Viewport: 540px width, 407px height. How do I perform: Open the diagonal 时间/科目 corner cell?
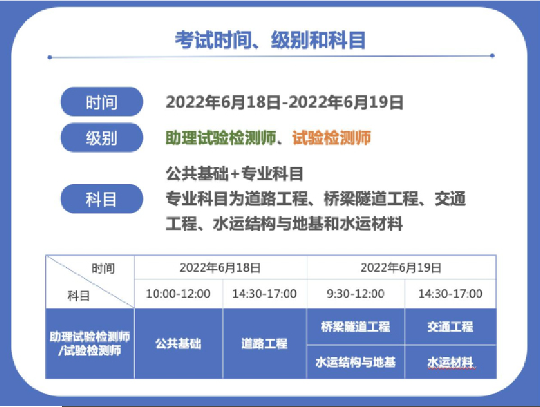point(86,279)
